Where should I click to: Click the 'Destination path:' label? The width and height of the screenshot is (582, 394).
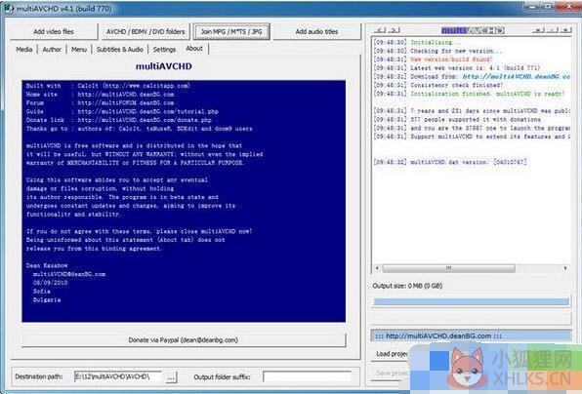coord(39,376)
